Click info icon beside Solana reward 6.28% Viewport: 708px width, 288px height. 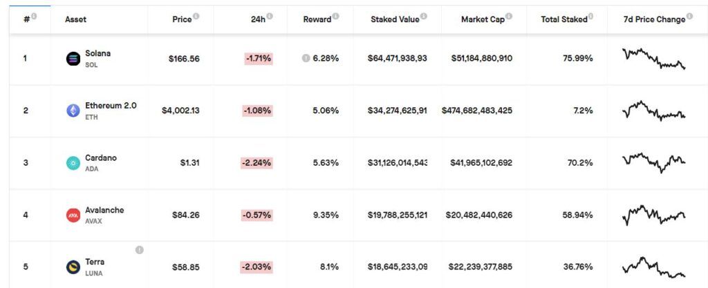pos(306,58)
